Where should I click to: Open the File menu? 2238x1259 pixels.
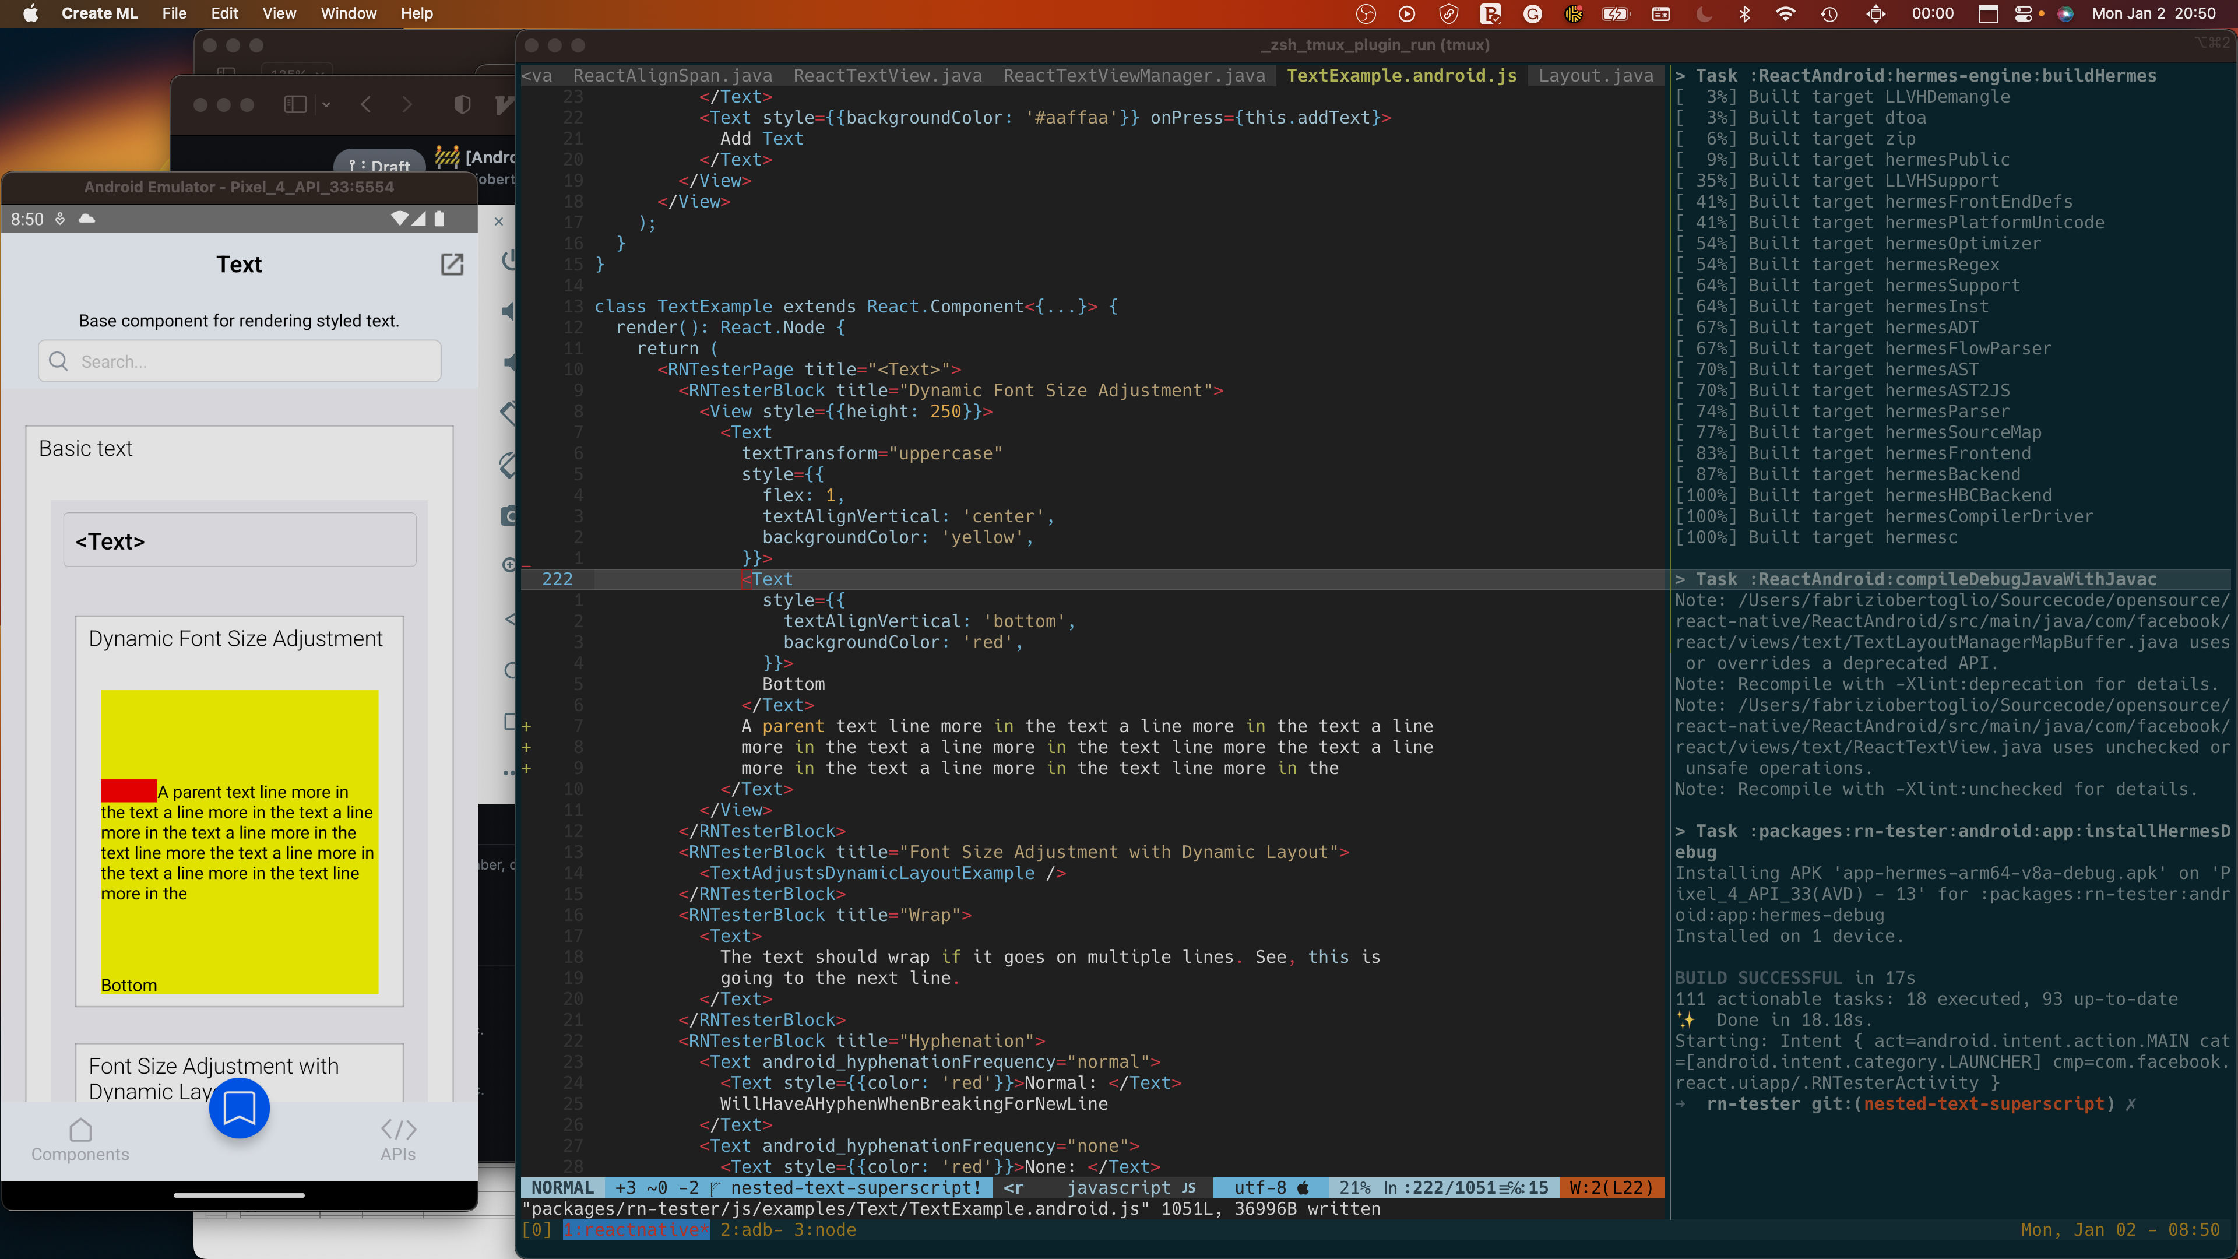(x=174, y=13)
